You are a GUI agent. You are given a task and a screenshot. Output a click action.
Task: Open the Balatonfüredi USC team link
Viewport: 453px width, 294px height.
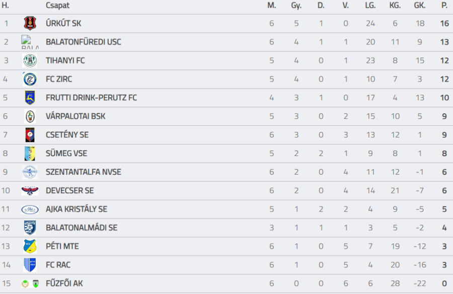pos(83,42)
